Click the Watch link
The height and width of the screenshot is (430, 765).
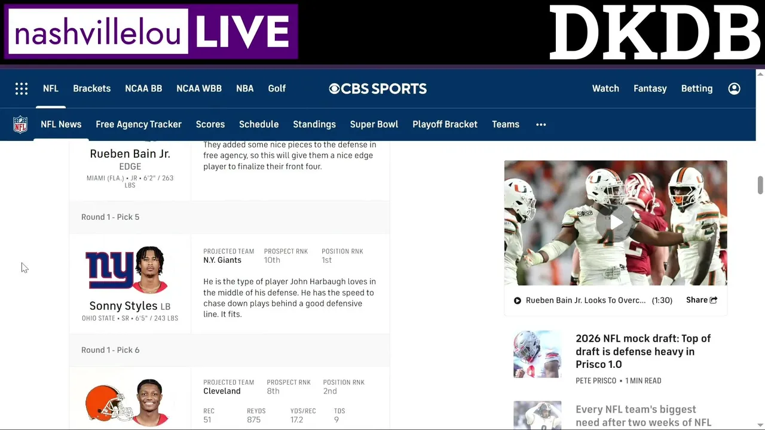[605, 88]
